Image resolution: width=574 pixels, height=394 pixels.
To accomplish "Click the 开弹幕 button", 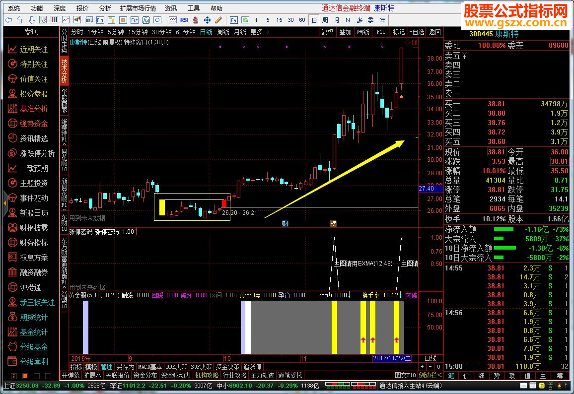I will click(x=71, y=375).
